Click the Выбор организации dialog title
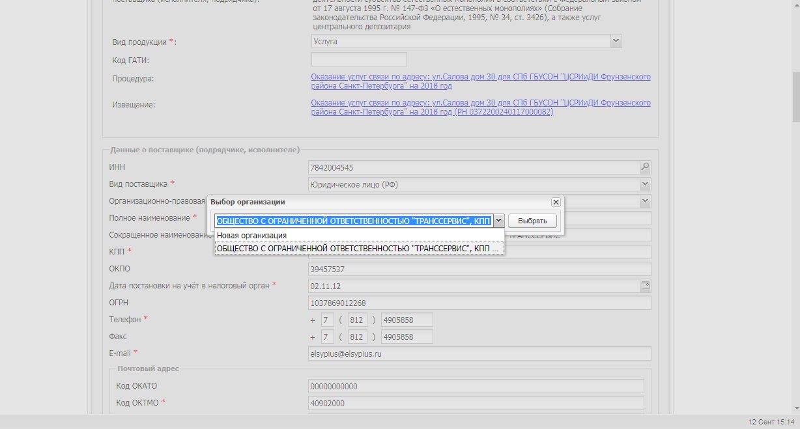 click(248, 202)
